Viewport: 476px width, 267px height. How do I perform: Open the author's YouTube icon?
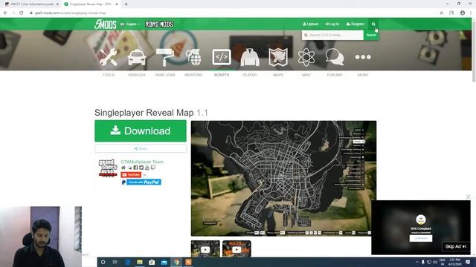pos(147,168)
